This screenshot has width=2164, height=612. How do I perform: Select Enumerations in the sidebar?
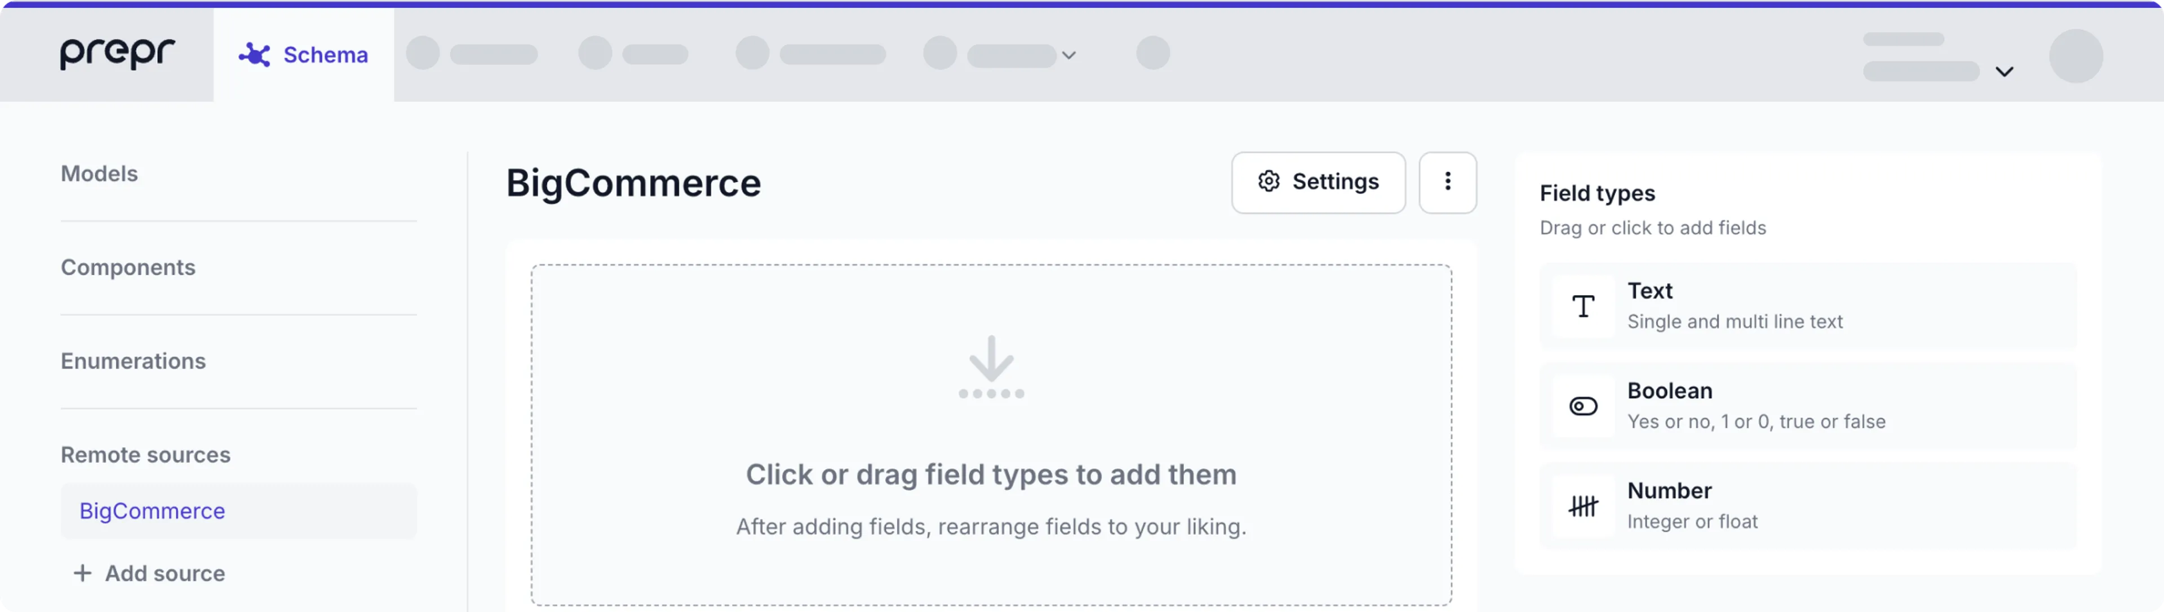point(133,361)
